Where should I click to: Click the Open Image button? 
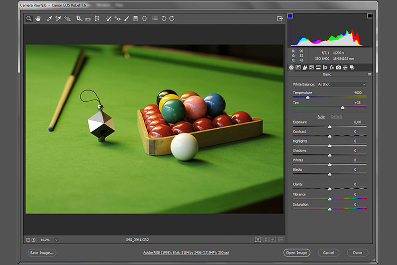pos(296,253)
